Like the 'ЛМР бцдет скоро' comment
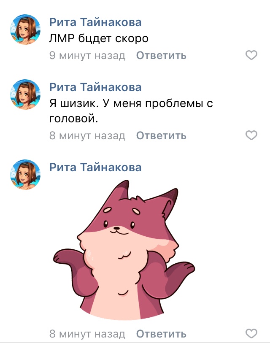This screenshot has height=343, width=270. [x=251, y=55]
